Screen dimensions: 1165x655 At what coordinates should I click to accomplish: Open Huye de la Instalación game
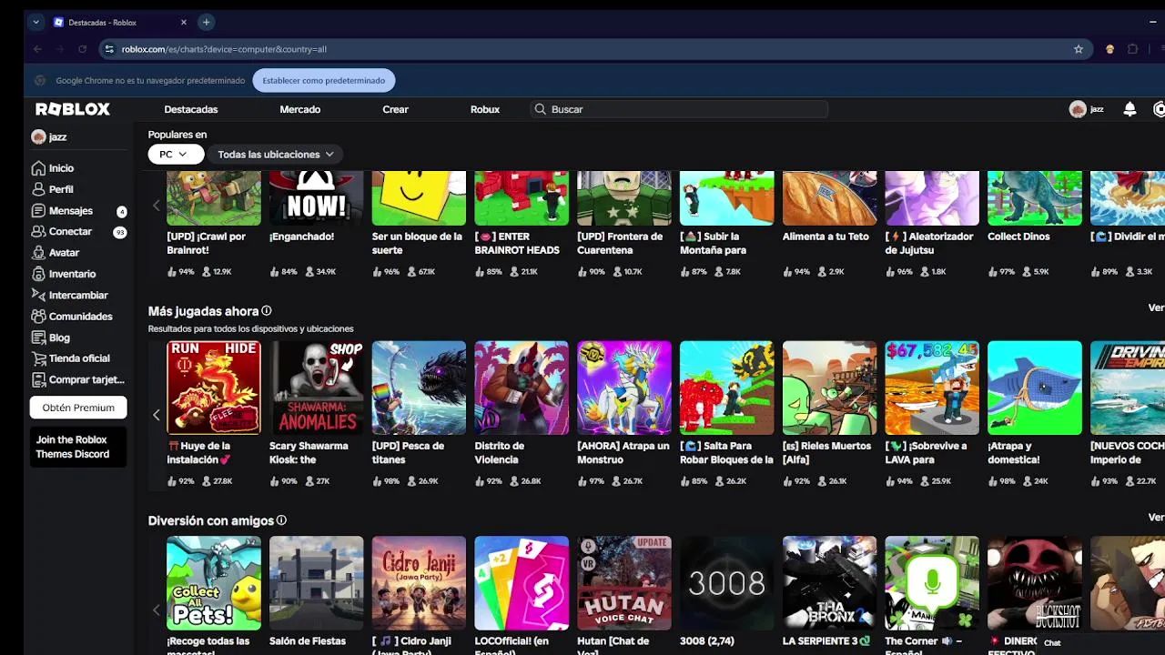coord(214,388)
